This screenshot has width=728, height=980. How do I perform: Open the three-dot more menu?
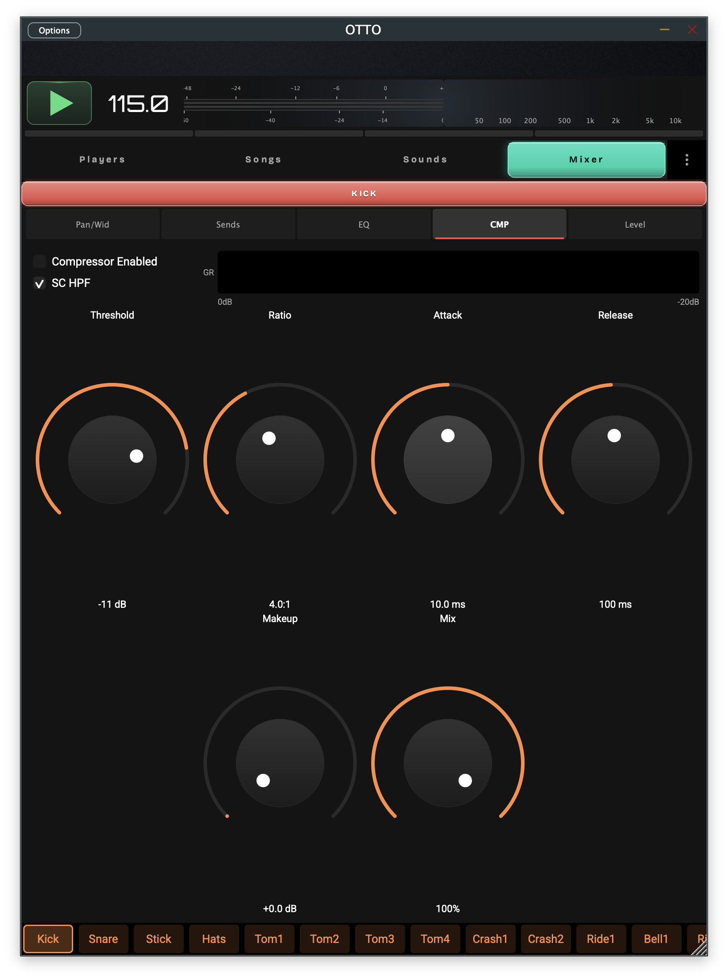(x=687, y=160)
